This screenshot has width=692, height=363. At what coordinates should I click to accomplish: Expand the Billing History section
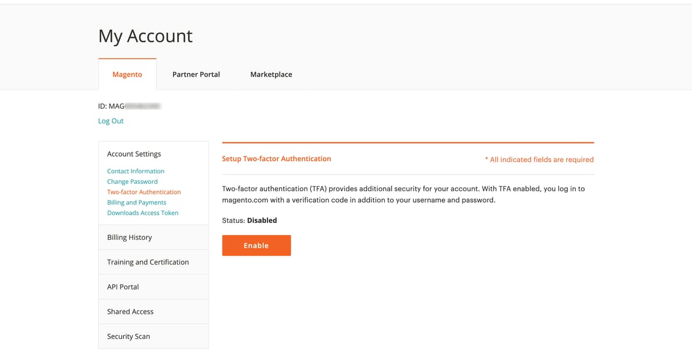129,237
